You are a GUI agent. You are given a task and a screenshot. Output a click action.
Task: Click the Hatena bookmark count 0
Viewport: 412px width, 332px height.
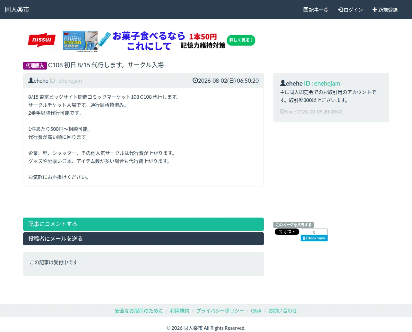tap(314, 232)
